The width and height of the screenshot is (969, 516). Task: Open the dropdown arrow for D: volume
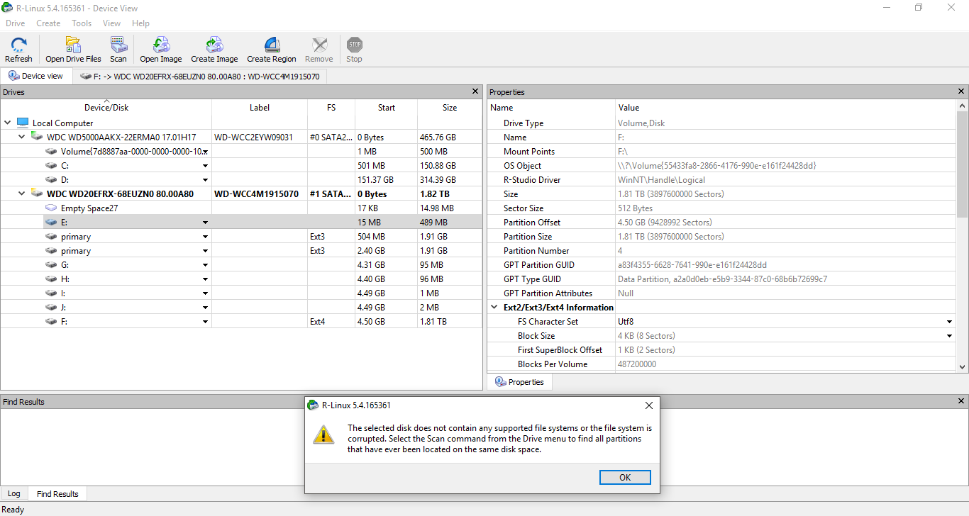[206, 179]
